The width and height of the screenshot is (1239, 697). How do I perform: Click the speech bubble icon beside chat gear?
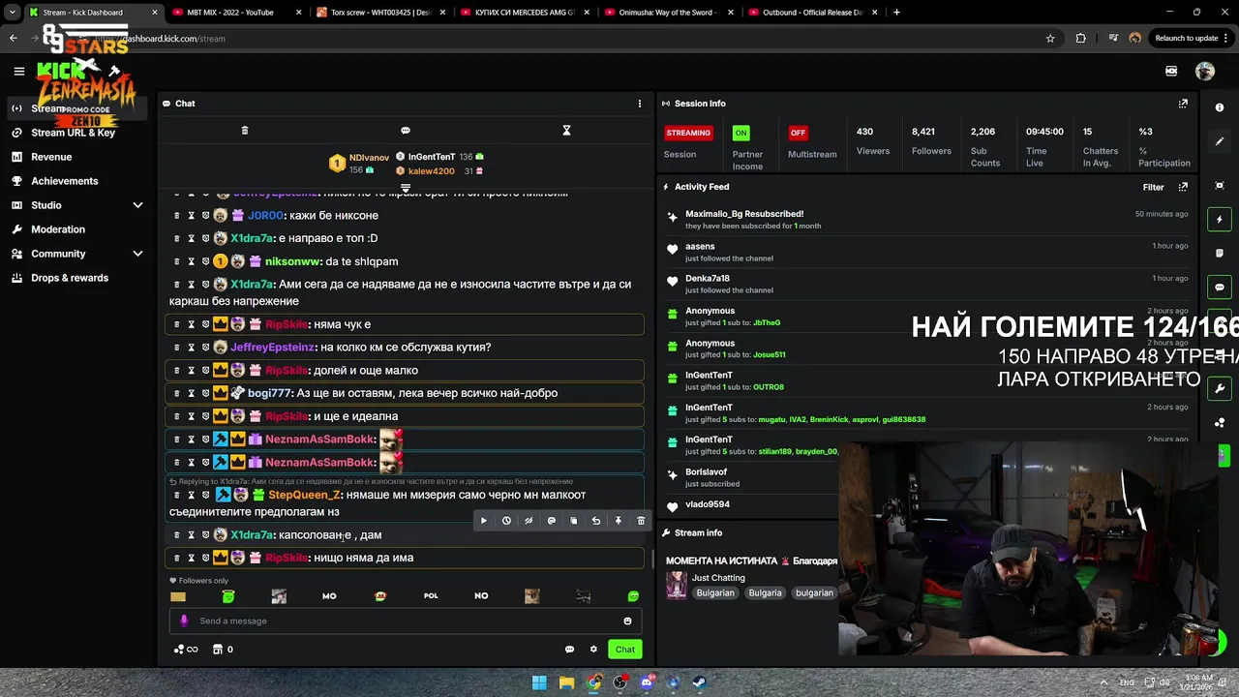click(569, 650)
